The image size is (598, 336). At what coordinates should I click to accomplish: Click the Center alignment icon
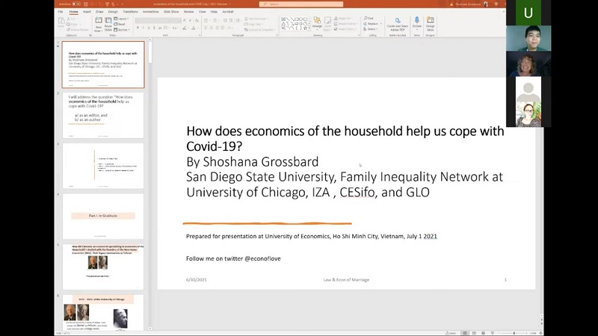212,28
